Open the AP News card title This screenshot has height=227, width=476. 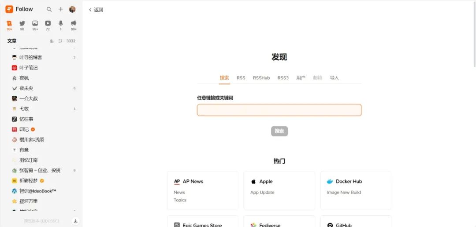(193, 182)
